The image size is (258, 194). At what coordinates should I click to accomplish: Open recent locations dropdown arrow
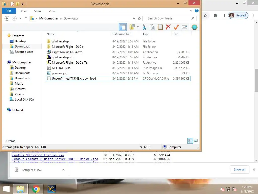coord(20,18)
